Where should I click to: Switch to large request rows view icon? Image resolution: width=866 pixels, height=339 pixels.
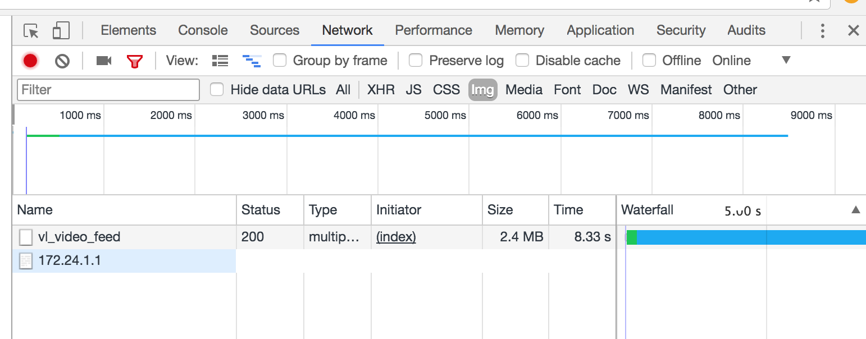(220, 61)
